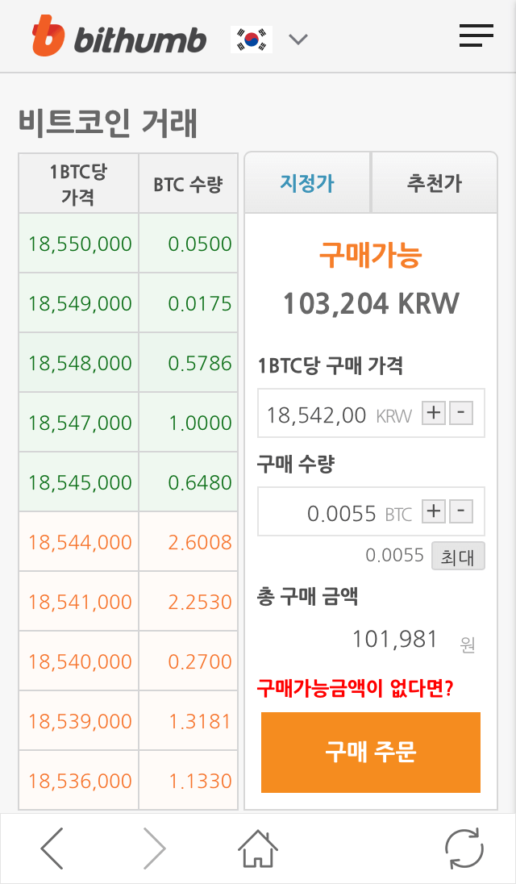Image resolution: width=516 pixels, height=884 pixels.
Task: Select the 지정가 tab
Action: (308, 184)
